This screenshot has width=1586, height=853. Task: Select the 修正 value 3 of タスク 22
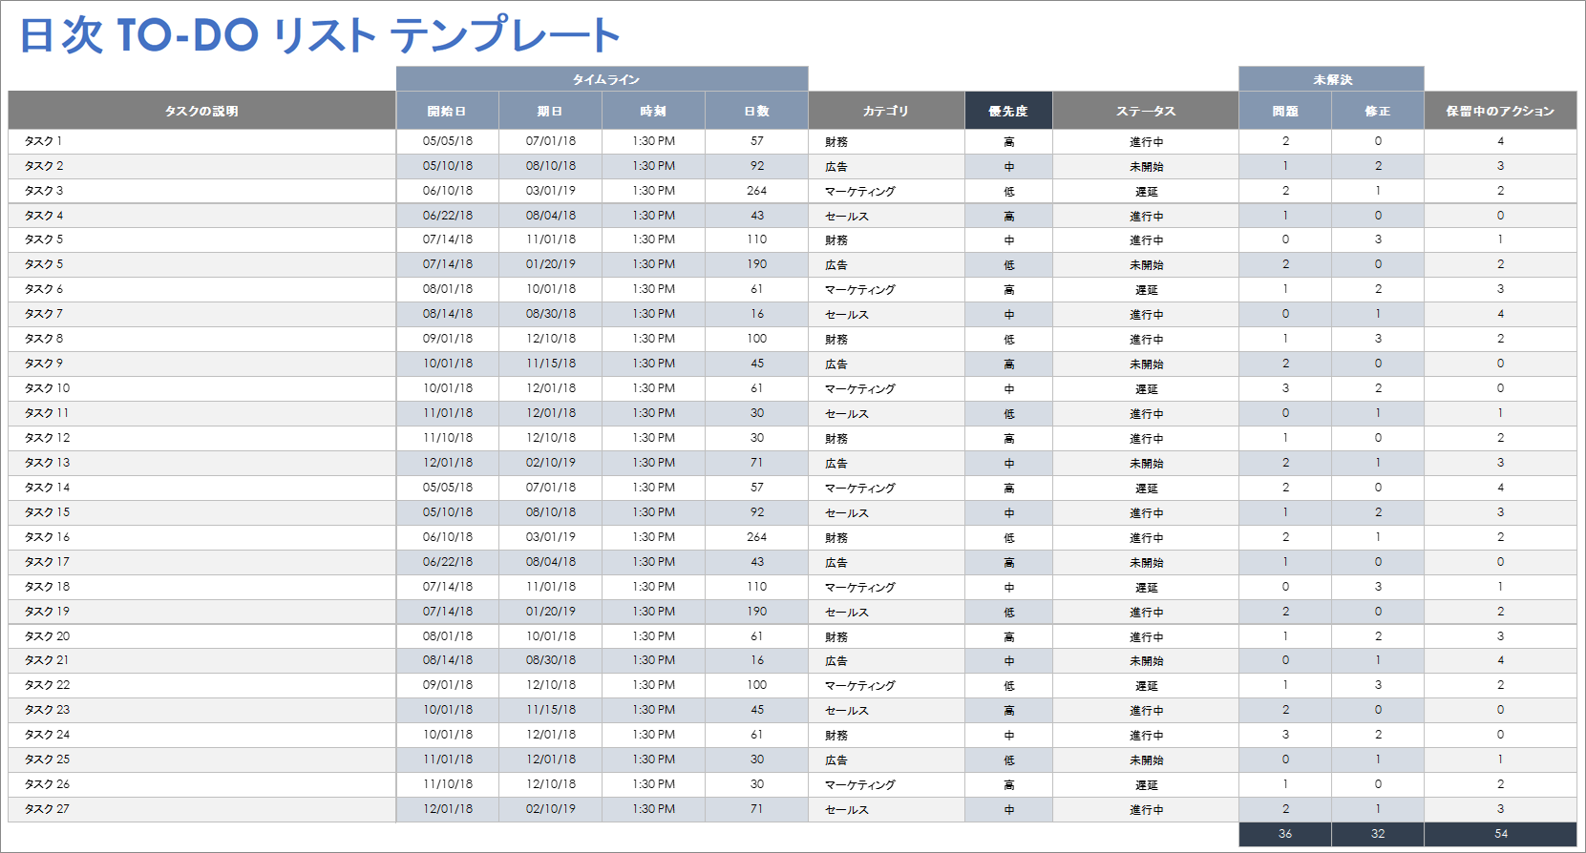(x=1378, y=685)
